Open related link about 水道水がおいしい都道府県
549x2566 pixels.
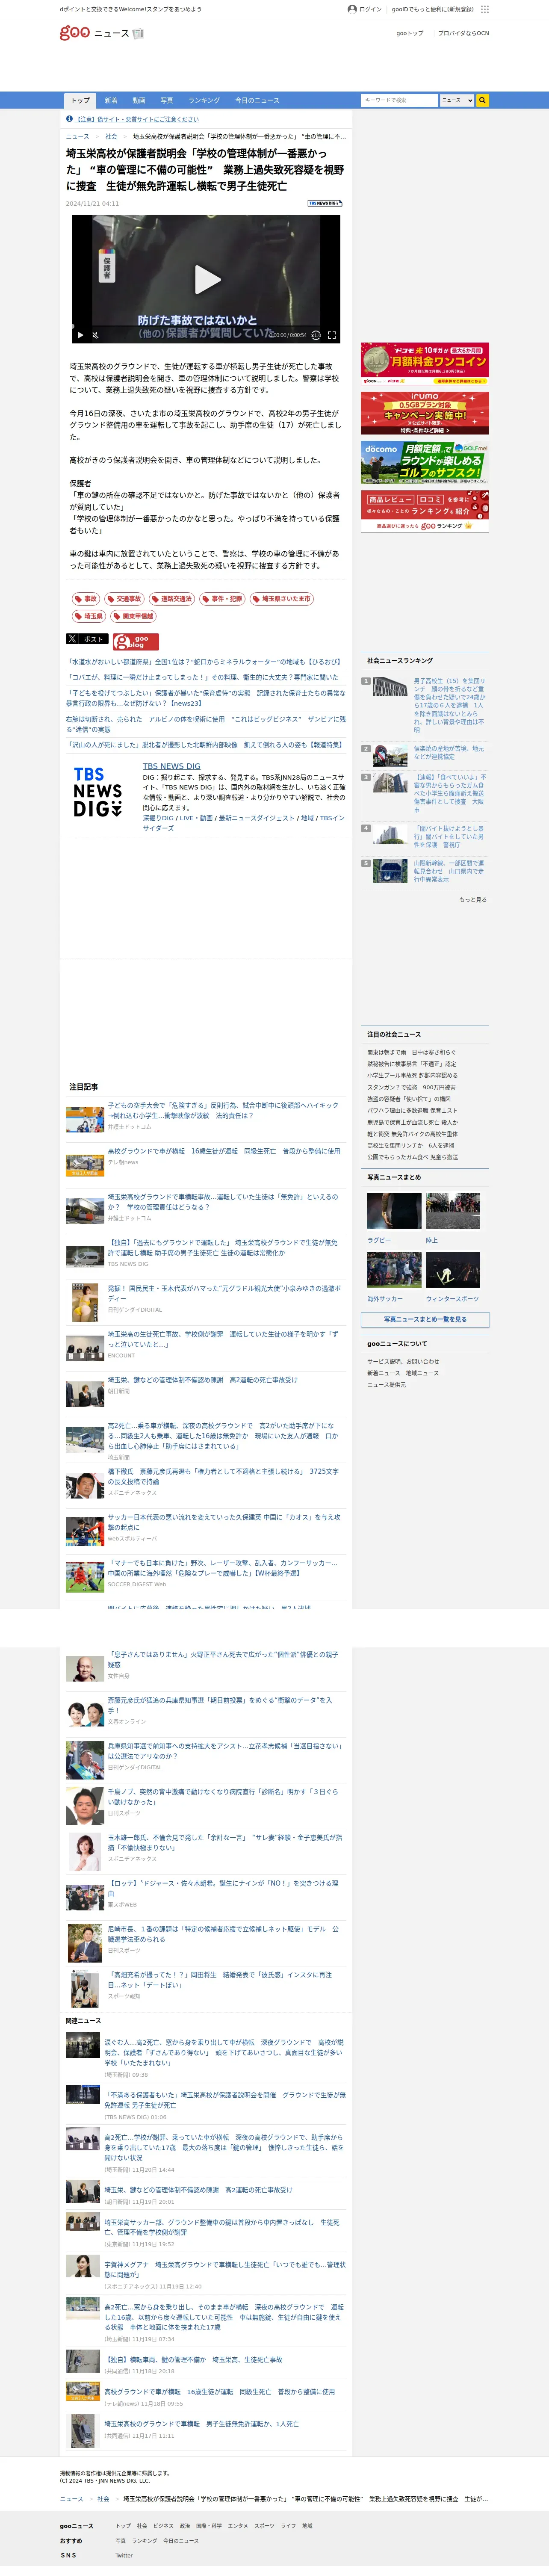(204, 662)
